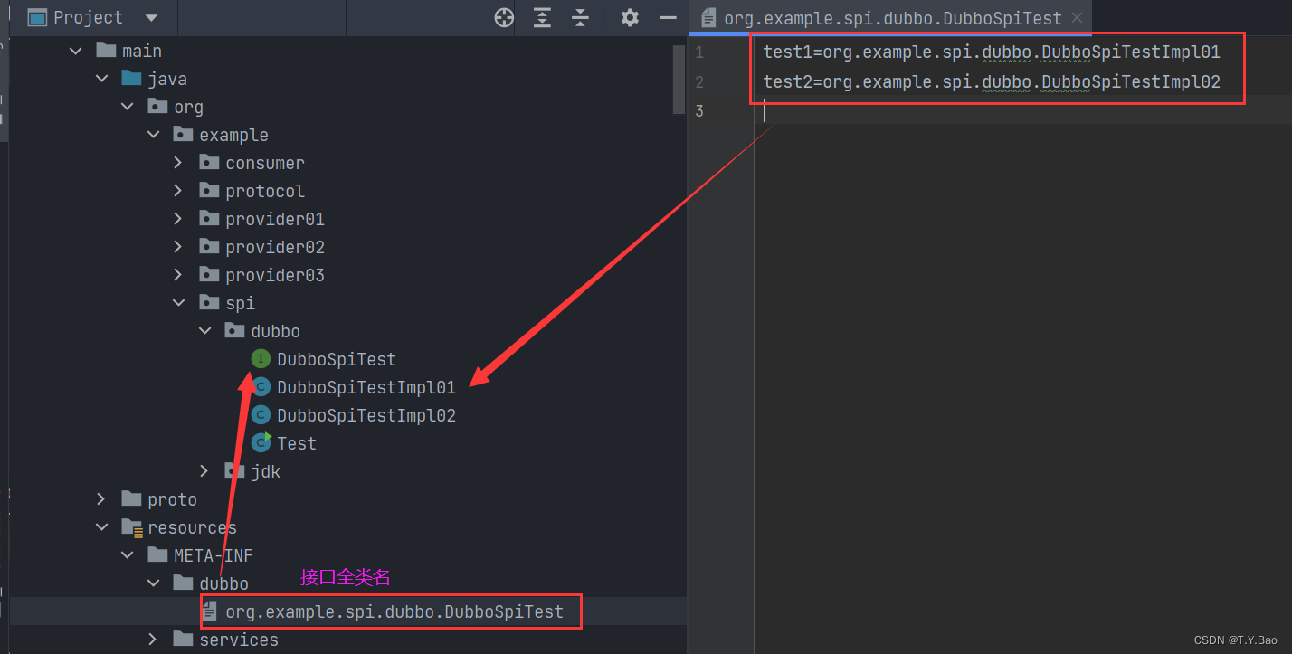Select the org.example.spi.dubbo.DubboSpiTest editor tab
The image size is (1292, 654).
[892, 18]
